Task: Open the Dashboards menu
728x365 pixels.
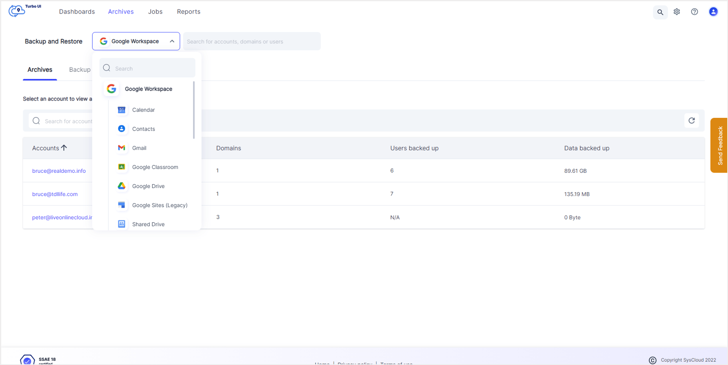Action: [77, 12]
